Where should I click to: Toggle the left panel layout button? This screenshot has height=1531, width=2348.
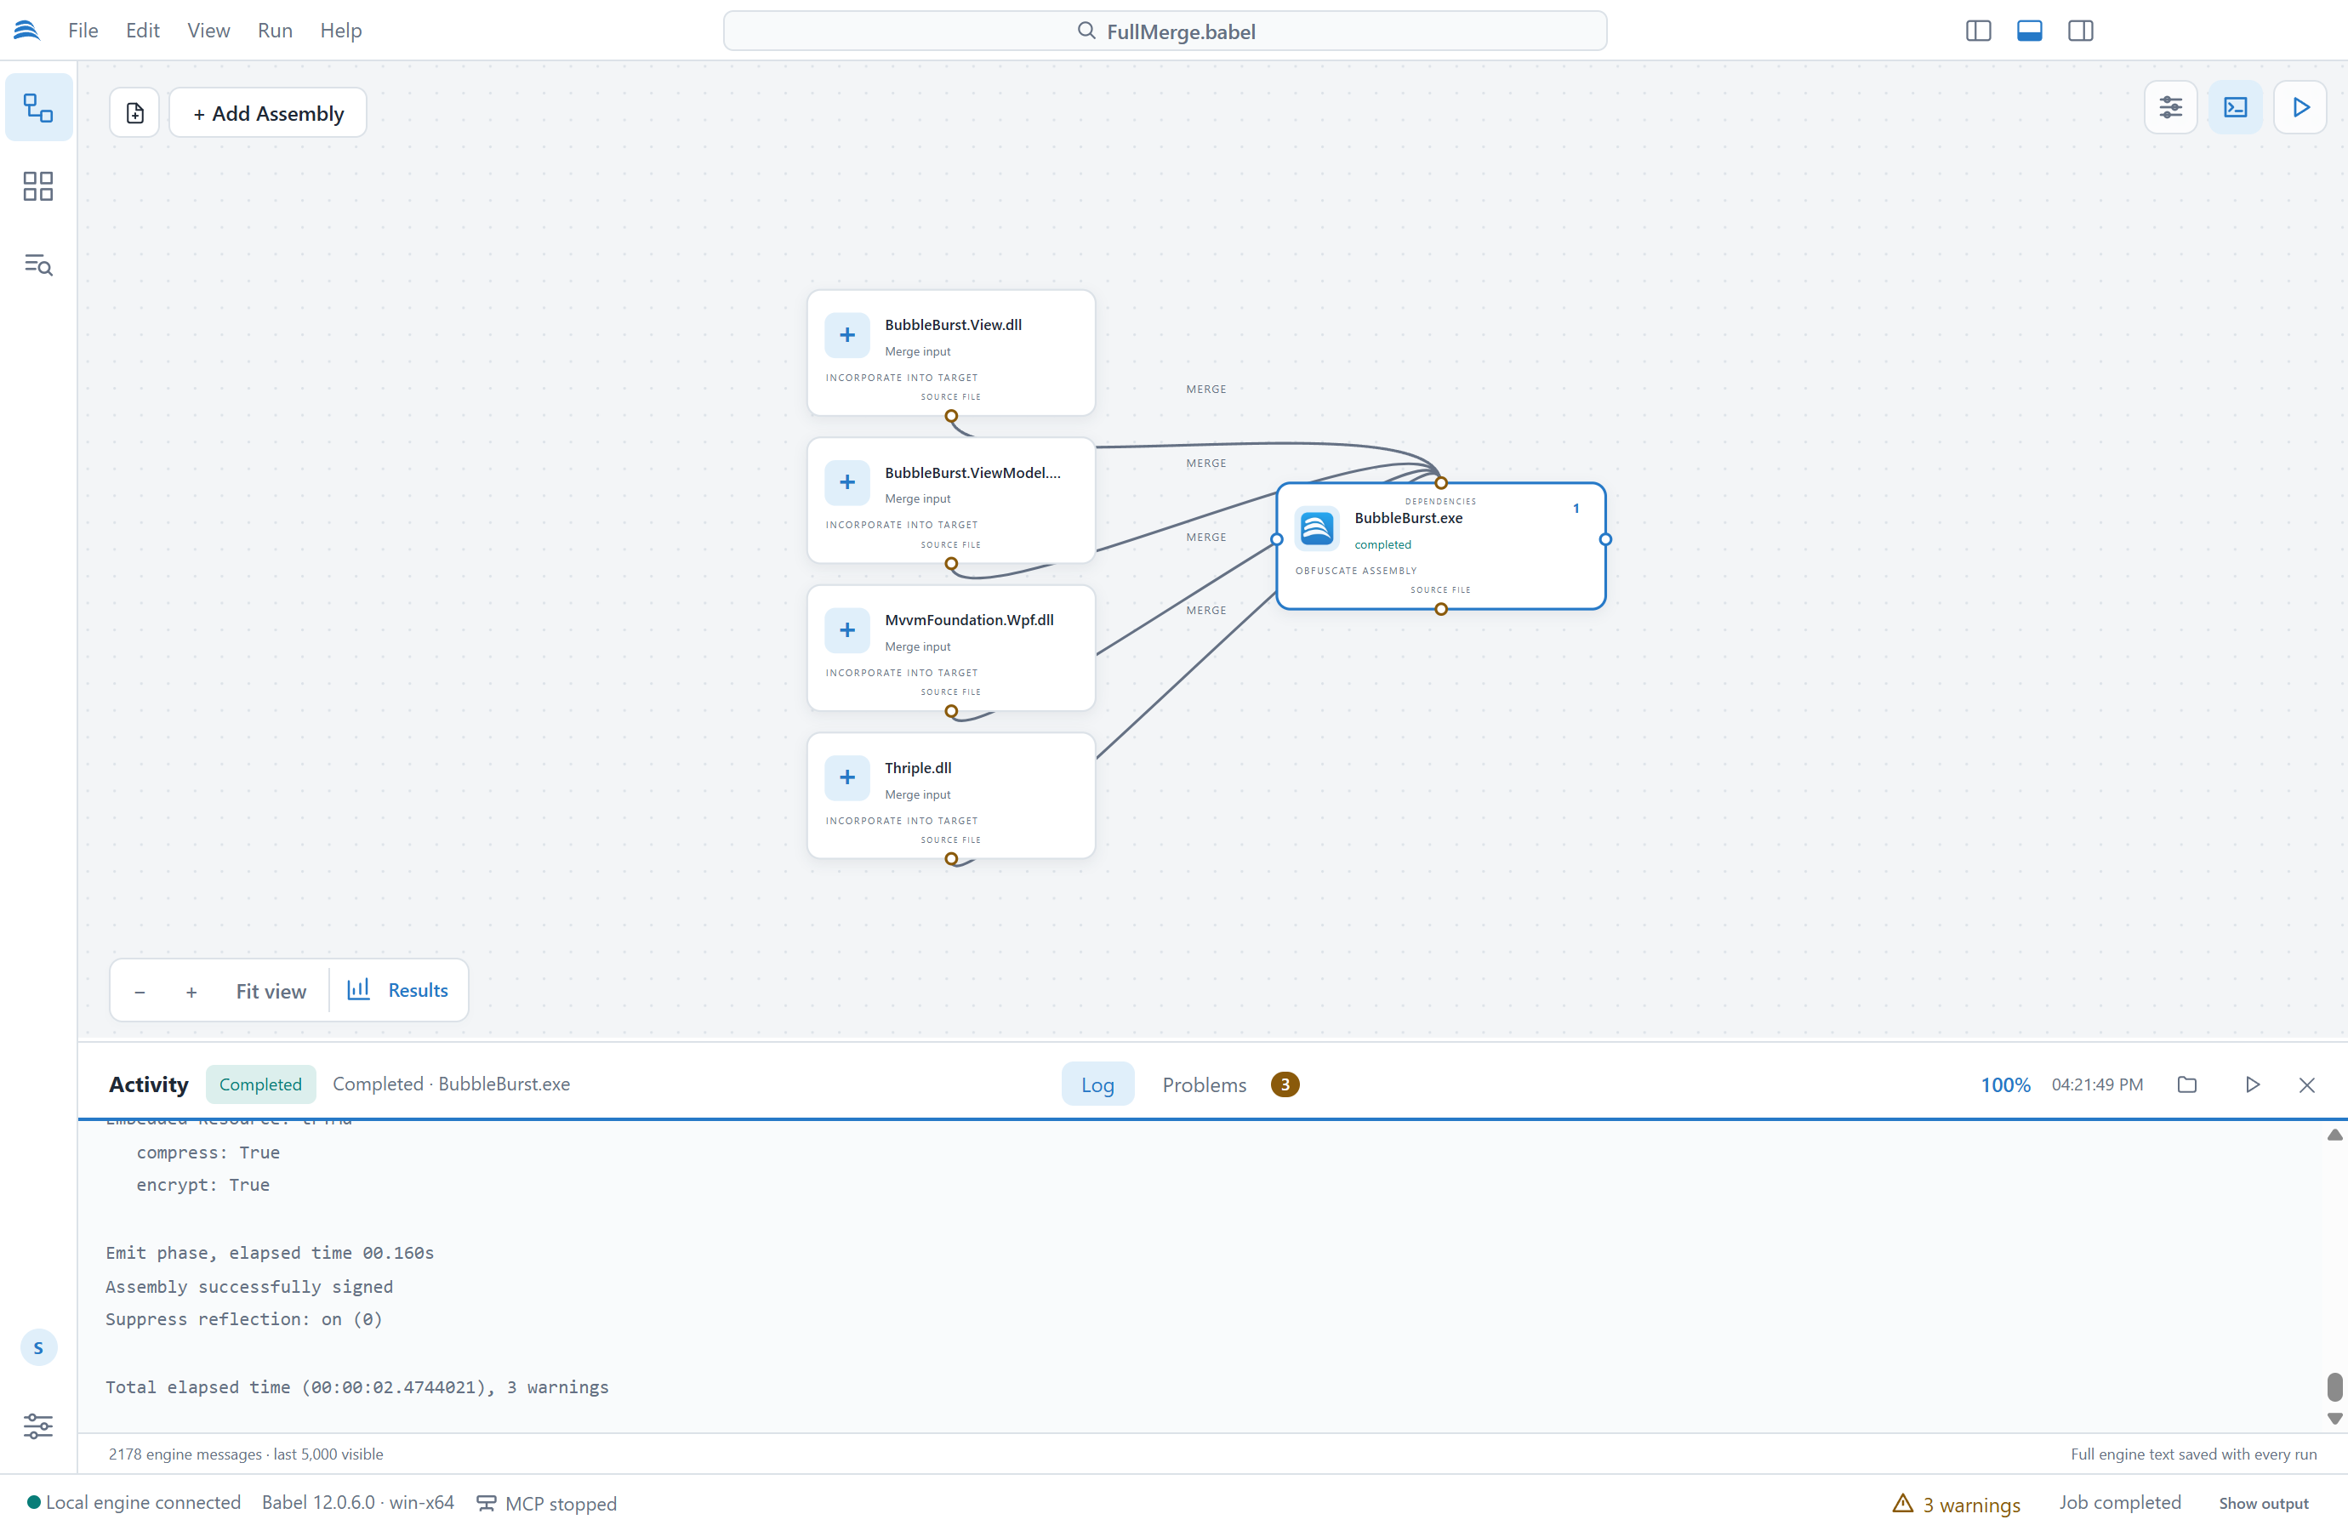click(1978, 31)
